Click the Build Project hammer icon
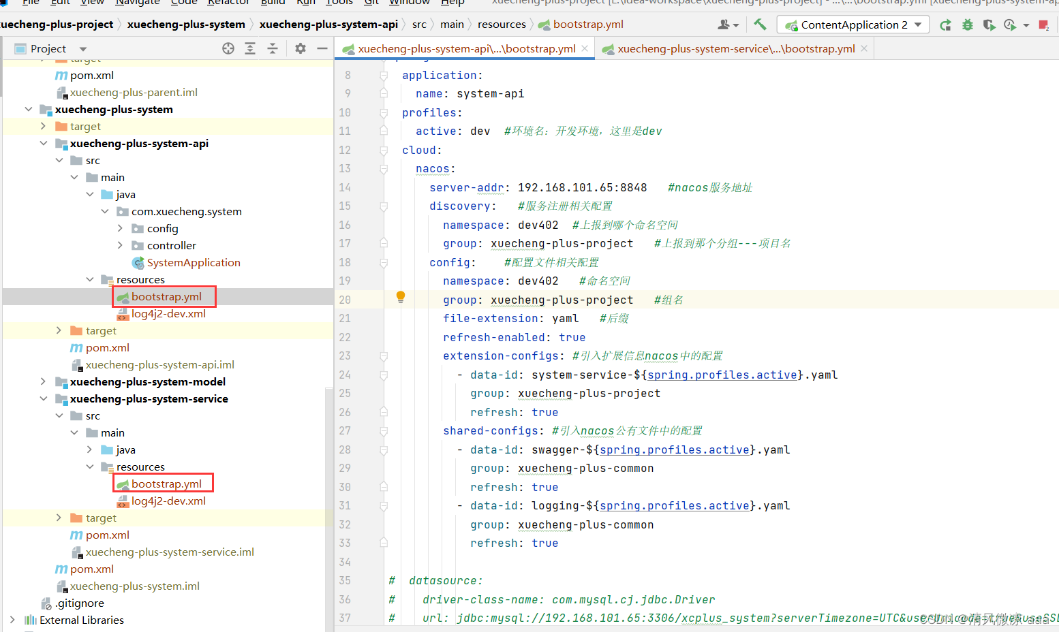Viewport: 1059px width, 632px height. pos(760,25)
